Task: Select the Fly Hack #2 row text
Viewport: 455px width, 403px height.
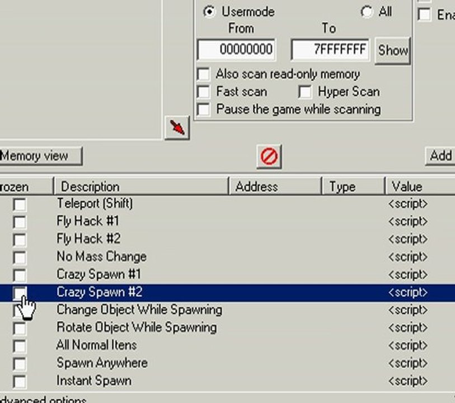Action: tap(88, 239)
